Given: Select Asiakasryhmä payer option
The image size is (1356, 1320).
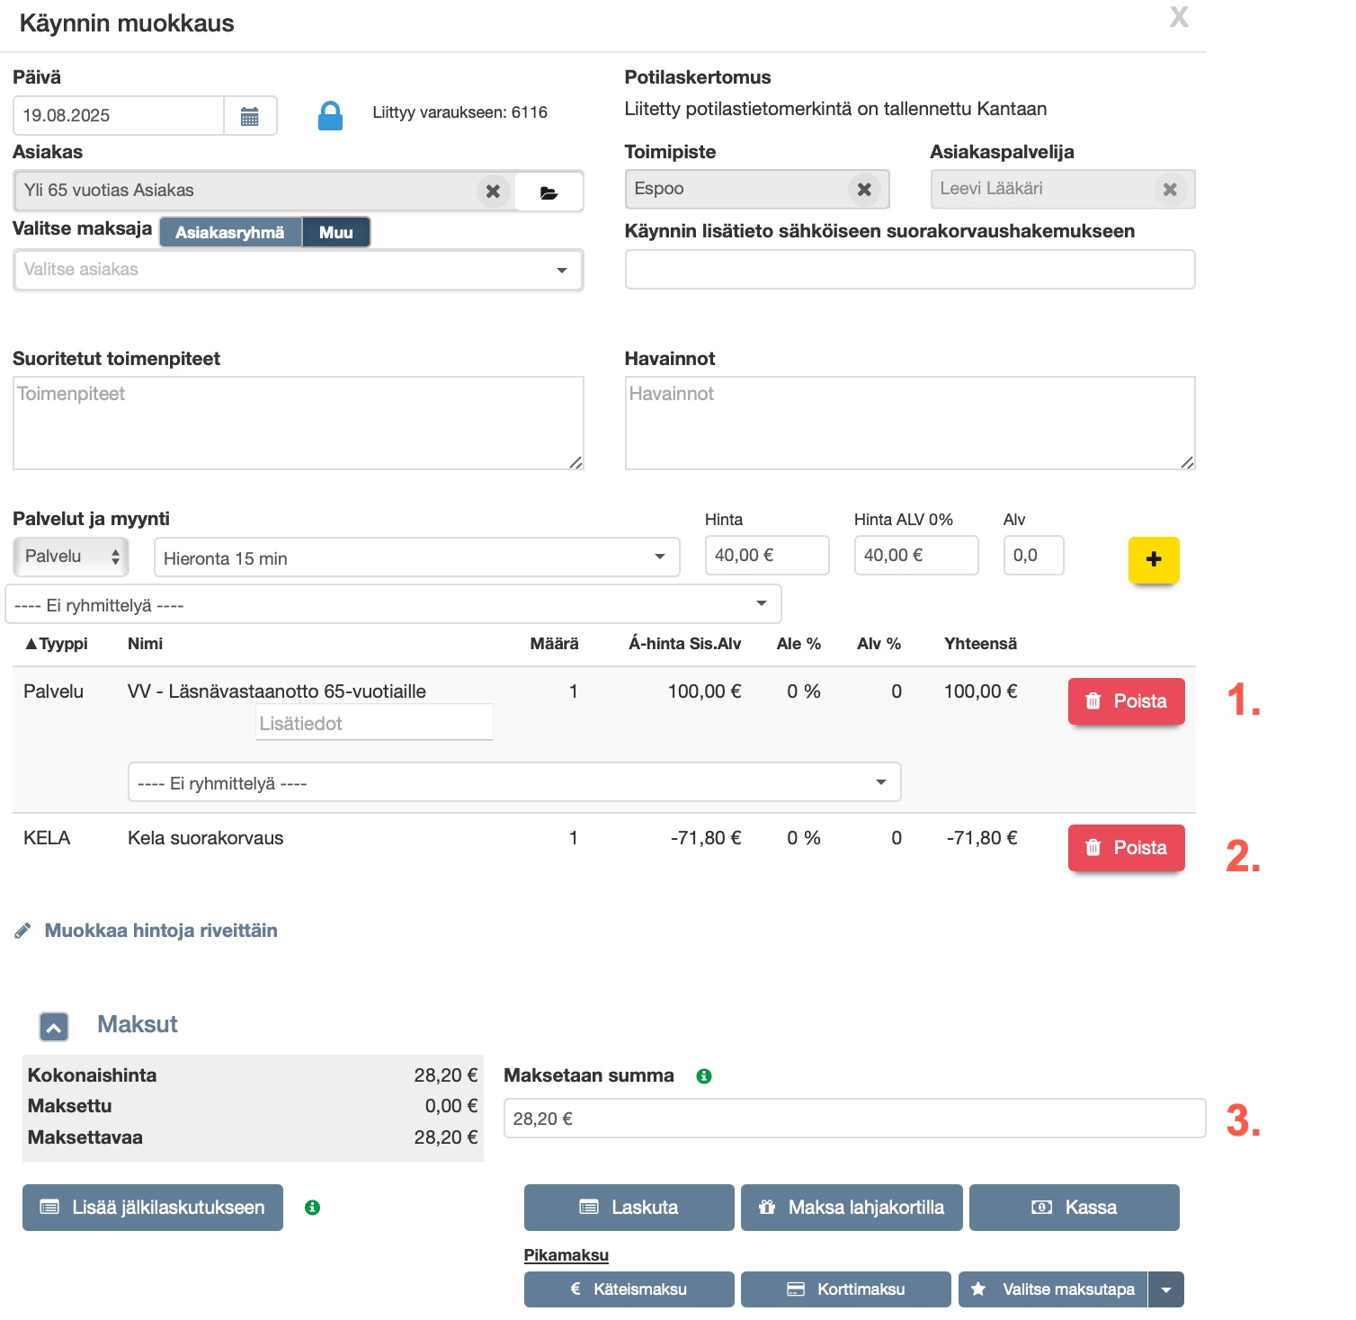Looking at the screenshot, I should pos(230,232).
